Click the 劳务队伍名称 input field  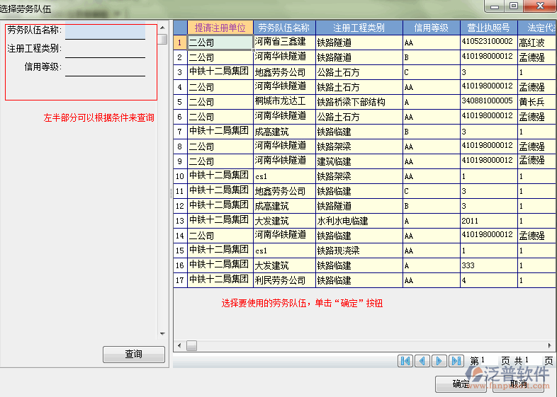coord(105,31)
